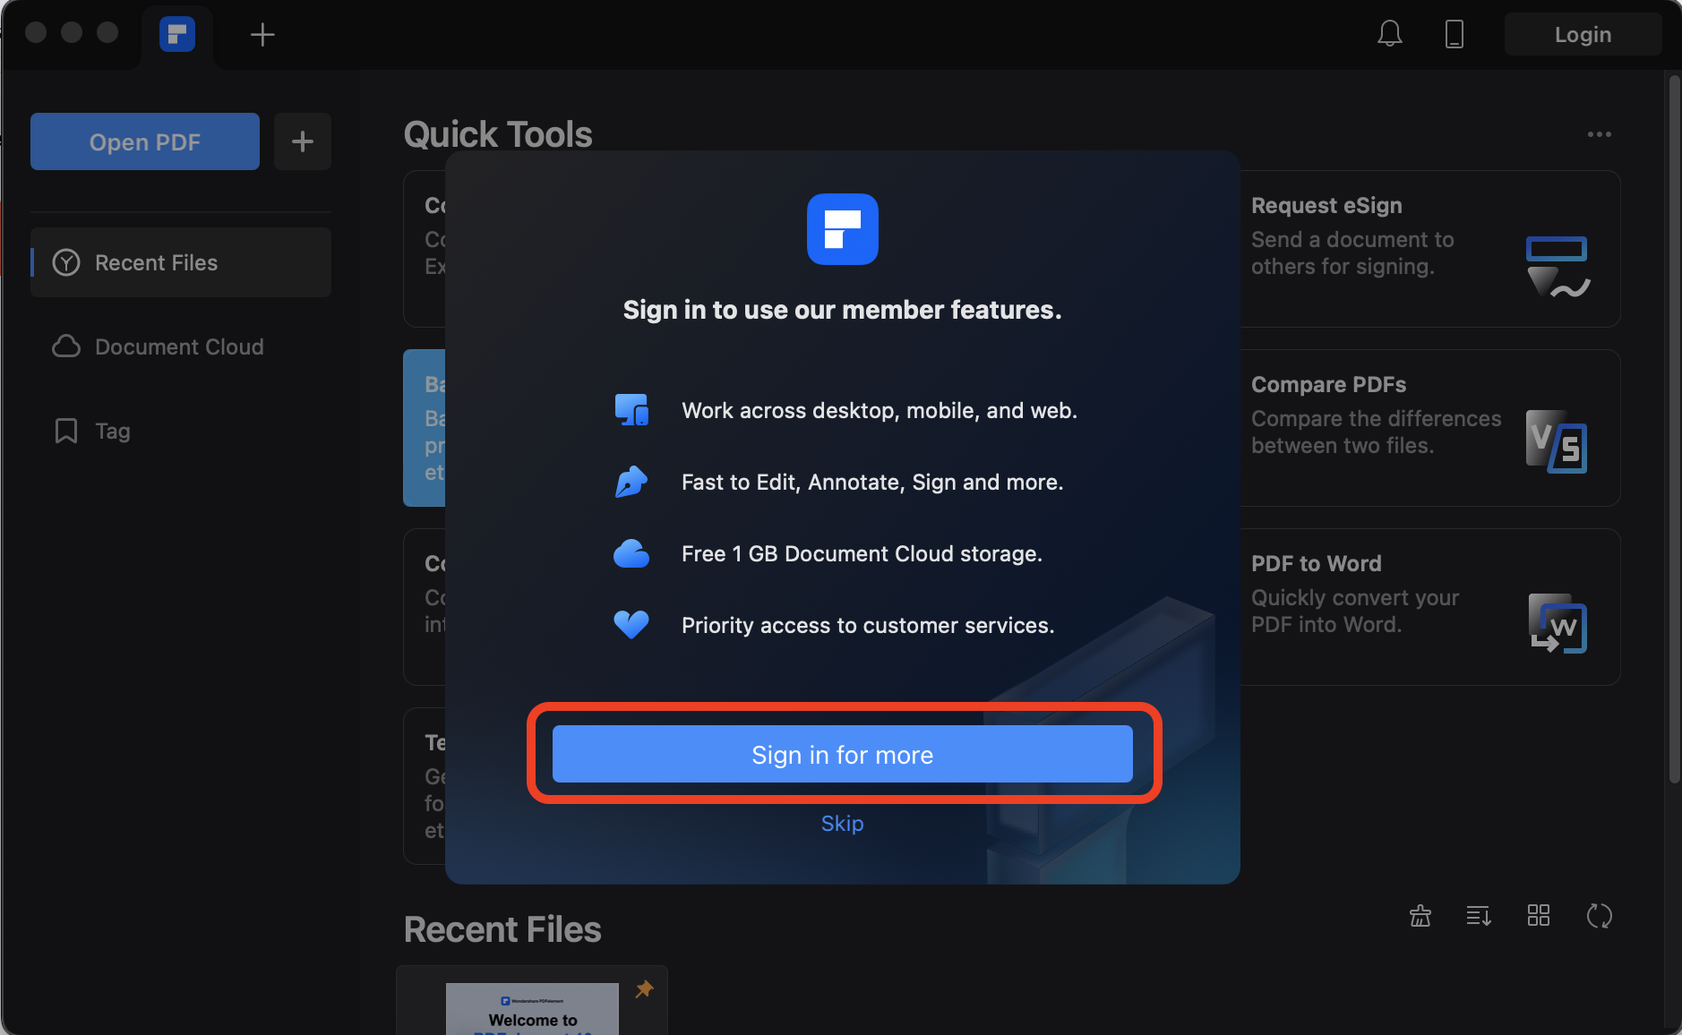The image size is (1682, 1035).
Task: Open the Quick Tools more options menu
Action: pos(1600,133)
